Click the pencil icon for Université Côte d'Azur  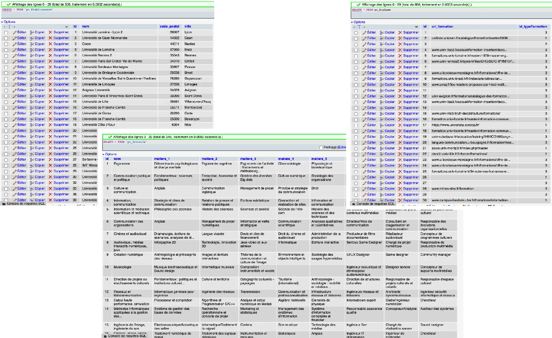(x=14, y=125)
